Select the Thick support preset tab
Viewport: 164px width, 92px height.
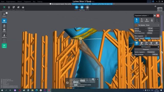(x=148, y=38)
